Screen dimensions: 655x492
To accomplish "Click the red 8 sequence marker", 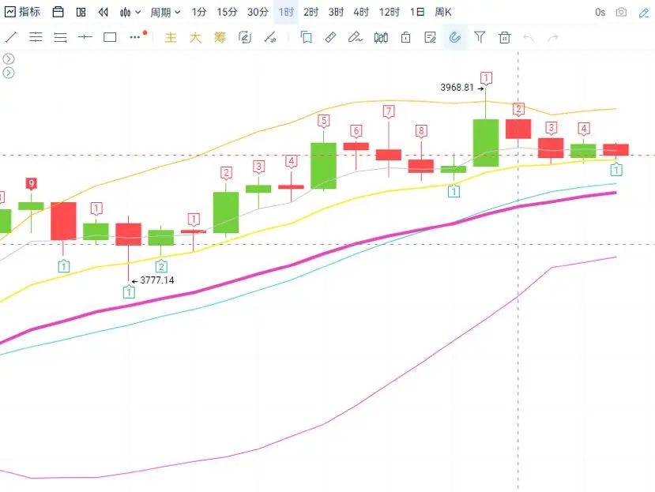I will coord(421,132).
